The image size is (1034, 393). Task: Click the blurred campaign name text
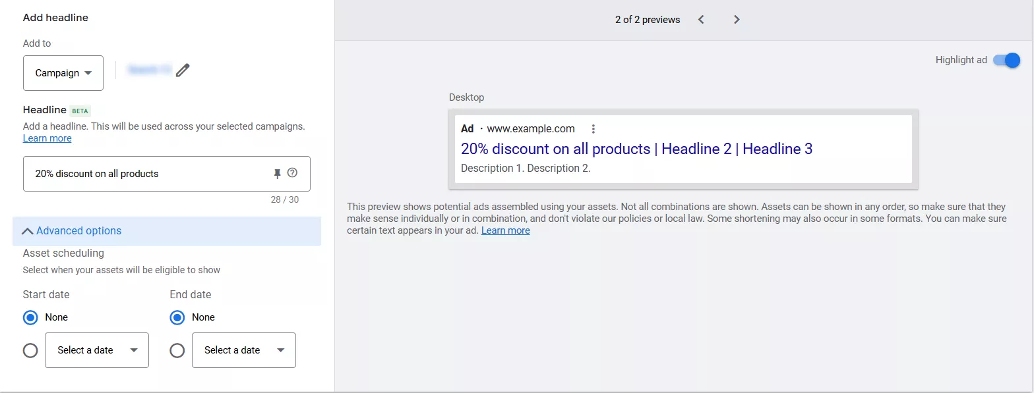click(x=149, y=70)
